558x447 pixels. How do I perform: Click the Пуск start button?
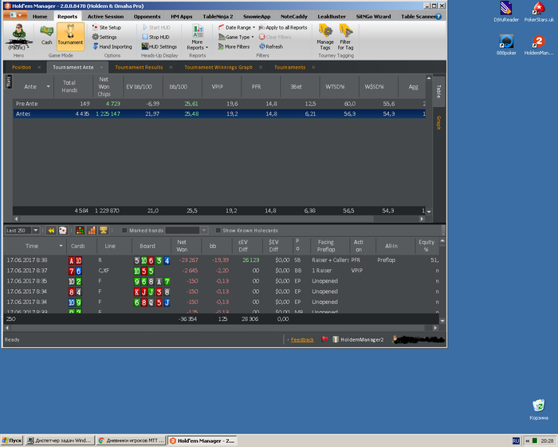pyautogui.click(x=12, y=441)
